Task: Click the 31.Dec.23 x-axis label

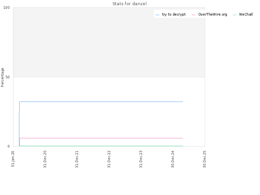Action: click(x=141, y=159)
